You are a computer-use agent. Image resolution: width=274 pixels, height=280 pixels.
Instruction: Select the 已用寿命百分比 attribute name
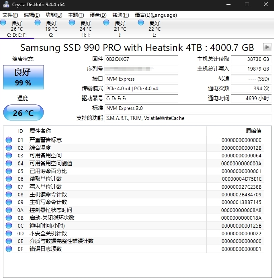pyautogui.click(x=48, y=171)
